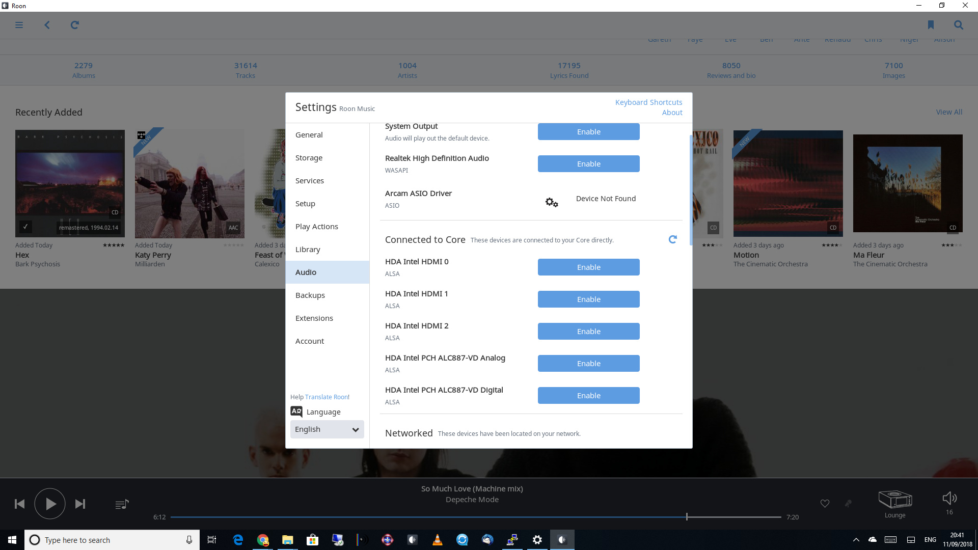Seek in the track progress bar
Viewport: 978px width, 550px height.
476,517
